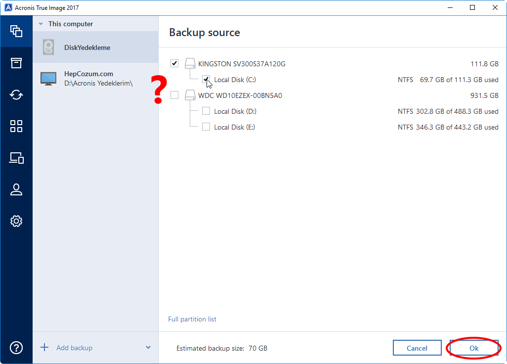Collapse the This computer group
The height and width of the screenshot is (364, 507).
tap(41, 24)
